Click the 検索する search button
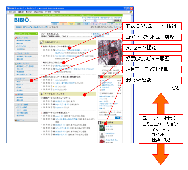188x170 pixels. [118, 21]
